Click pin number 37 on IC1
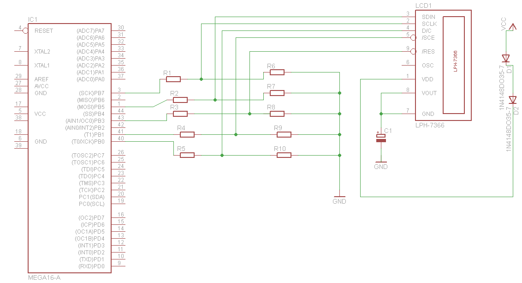 [x=121, y=76]
